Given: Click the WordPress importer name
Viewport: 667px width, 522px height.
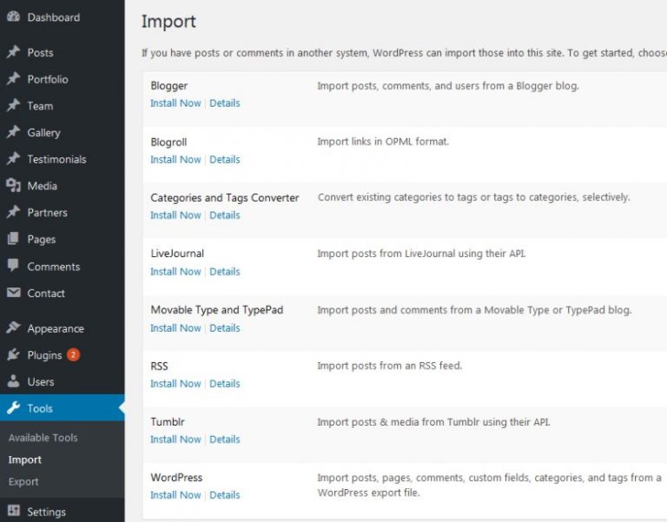Looking at the screenshot, I should click(176, 478).
